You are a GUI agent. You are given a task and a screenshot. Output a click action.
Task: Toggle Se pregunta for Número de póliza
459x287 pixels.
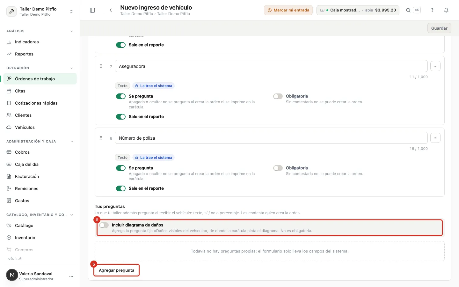(x=121, y=168)
